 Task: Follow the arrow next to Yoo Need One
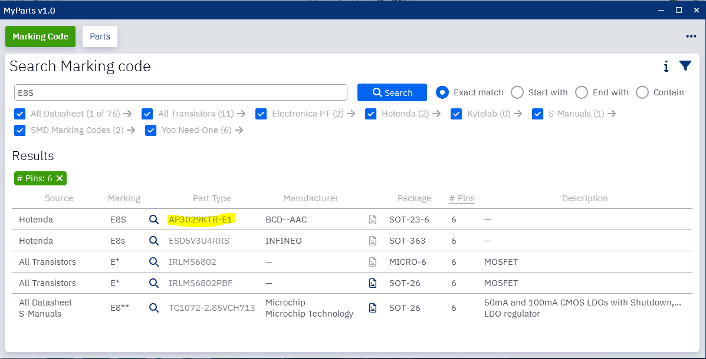pos(239,130)
